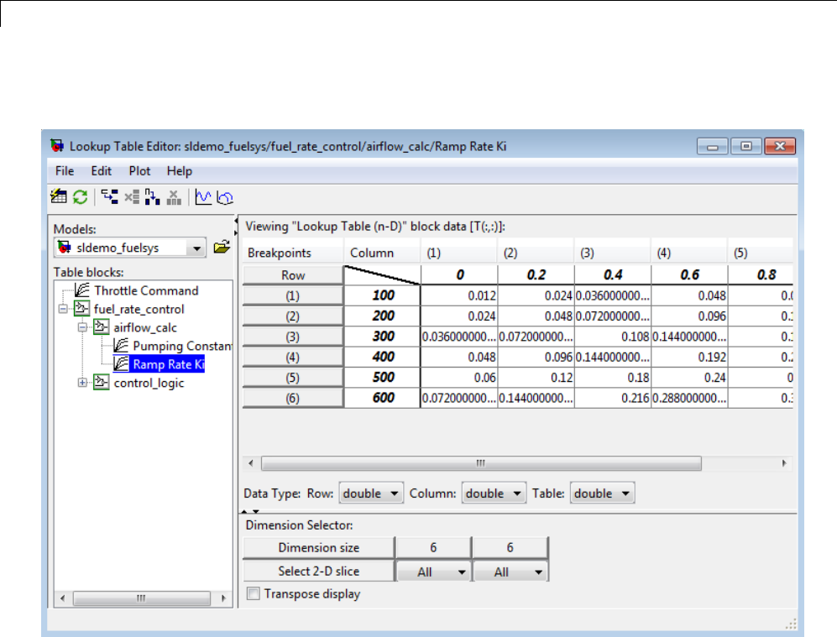Enable the Transpose display checkbox

[x=254, y=594]
